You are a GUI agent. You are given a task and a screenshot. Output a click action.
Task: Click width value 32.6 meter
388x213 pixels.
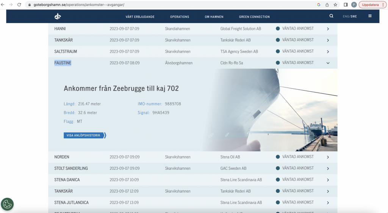[88, 113]
